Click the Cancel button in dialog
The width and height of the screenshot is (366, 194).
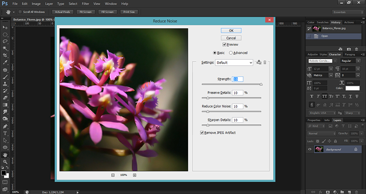click(x=231, y=37)
